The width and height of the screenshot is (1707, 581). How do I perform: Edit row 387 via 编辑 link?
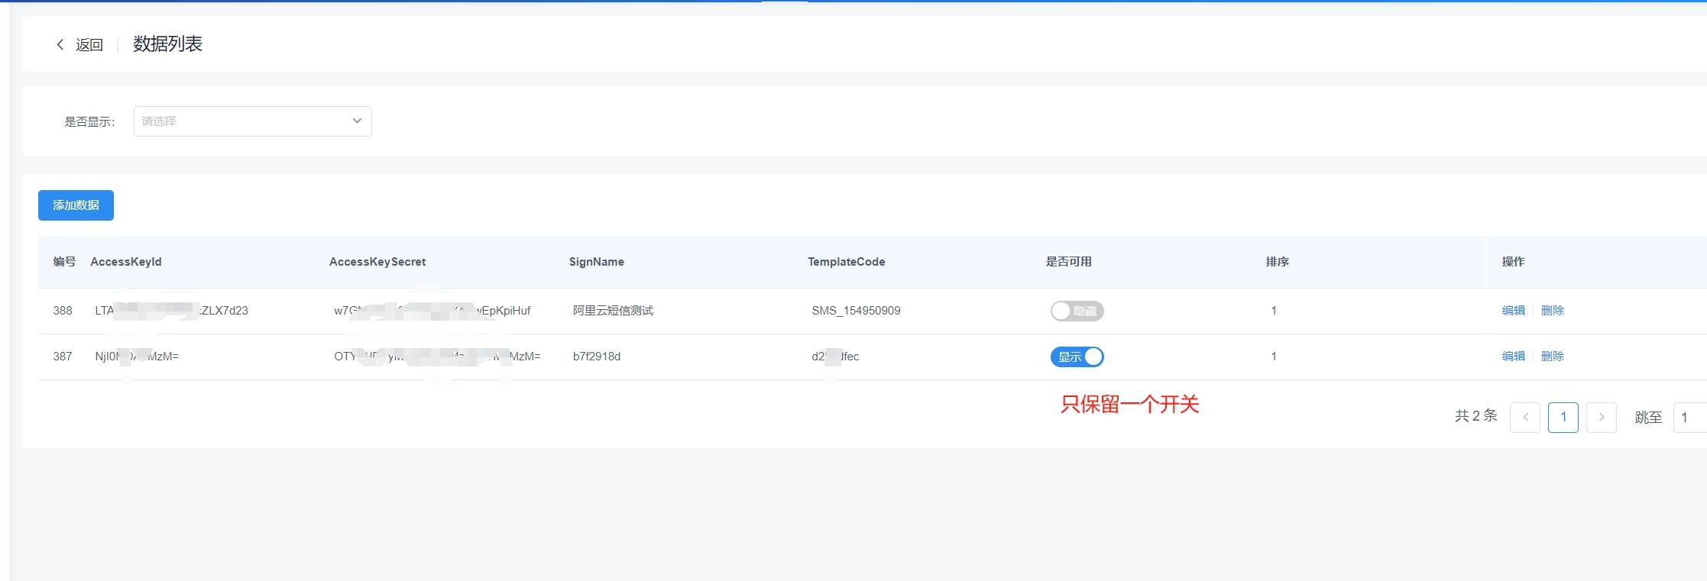tap(1513, 357)
